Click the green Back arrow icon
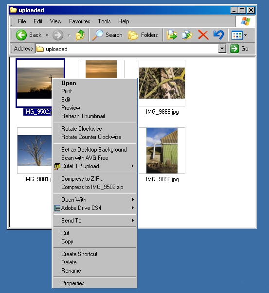This screenshot has width=269, height=293. click(x=21, y=35)
